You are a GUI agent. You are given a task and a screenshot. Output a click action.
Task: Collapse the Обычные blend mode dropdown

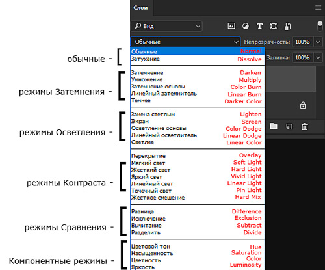pos(185,42)
